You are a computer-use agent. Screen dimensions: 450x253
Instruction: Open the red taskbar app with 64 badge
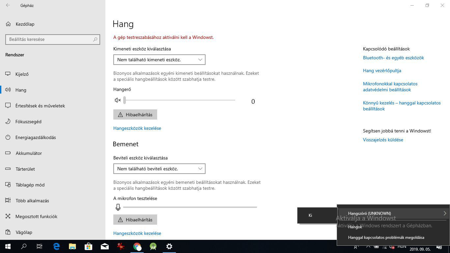click(121, 246)
